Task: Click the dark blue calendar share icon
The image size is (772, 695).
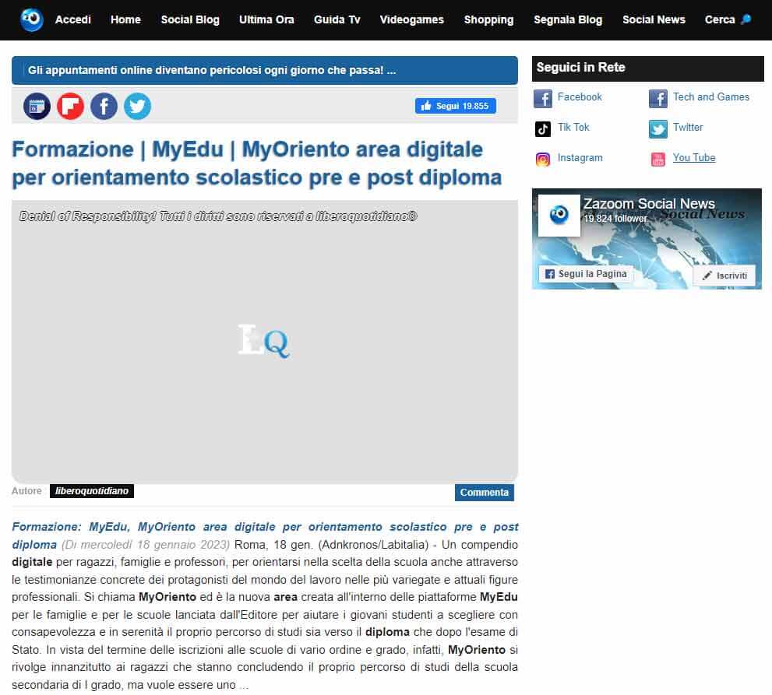Action: pos(37,106)
